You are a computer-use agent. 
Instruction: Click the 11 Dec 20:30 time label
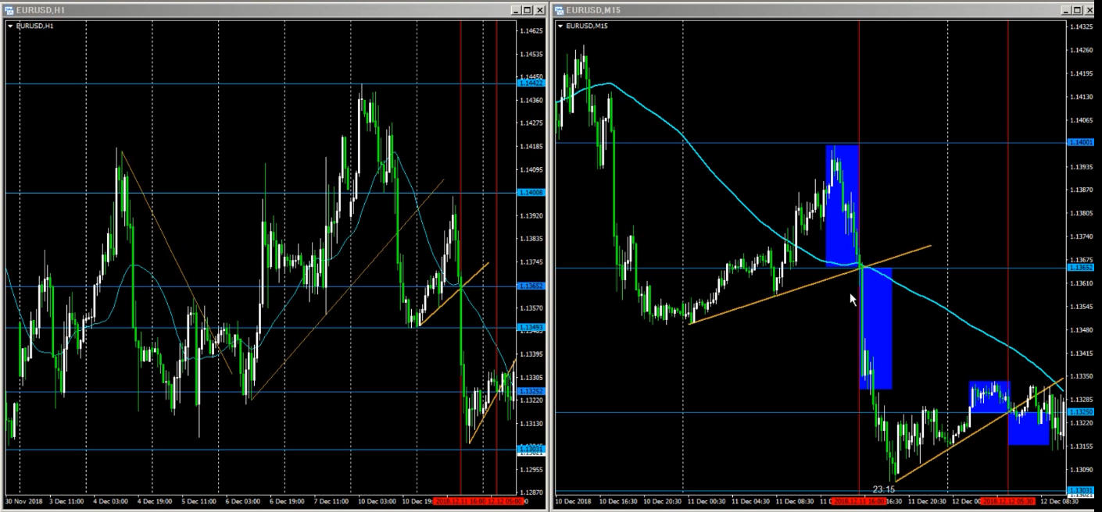pyautogui.click(x=928, y=501)
